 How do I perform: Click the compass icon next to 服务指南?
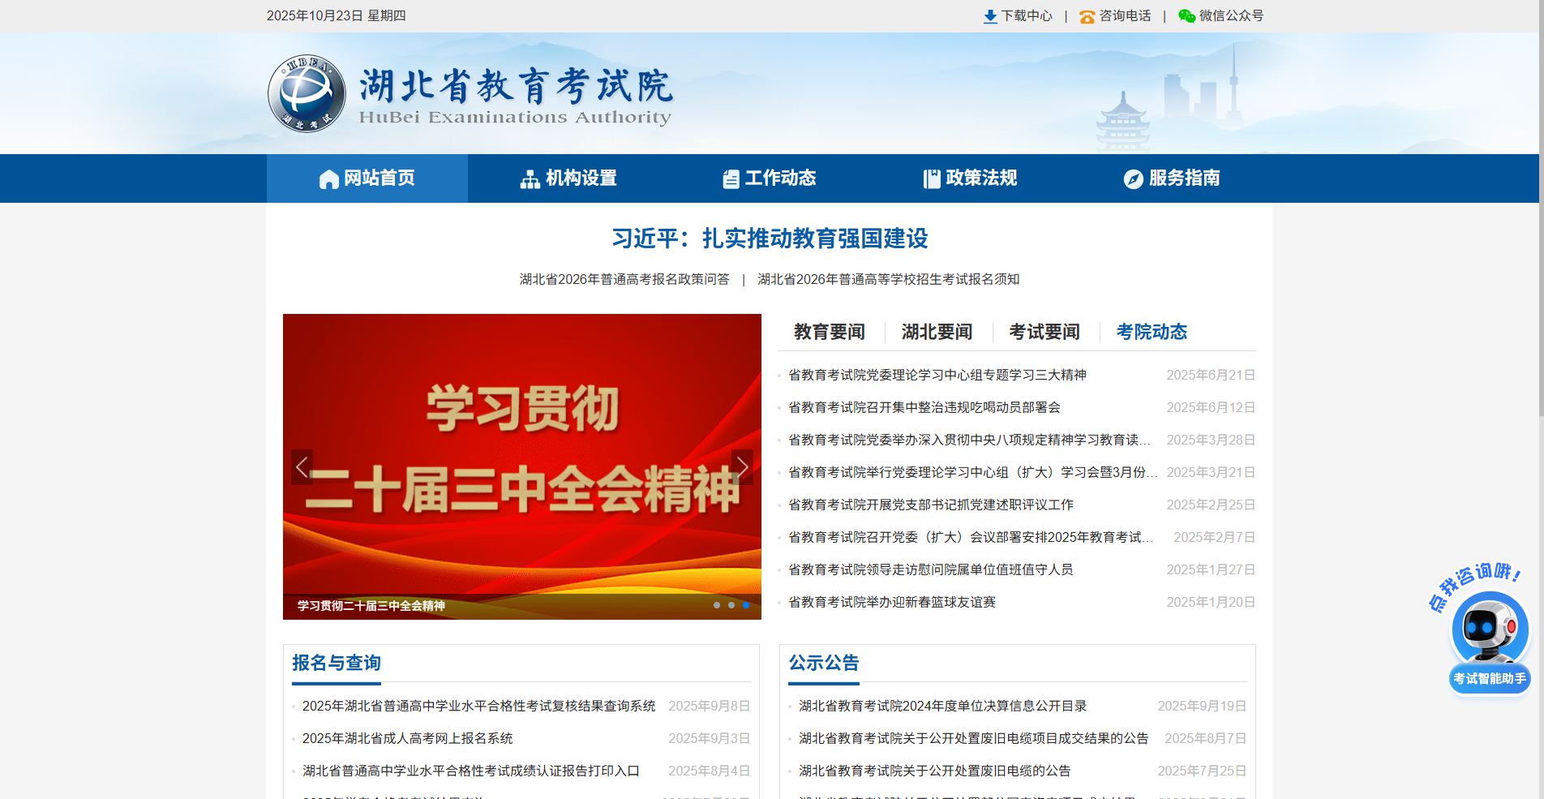pyautogui.click(x=1133, y=178)
